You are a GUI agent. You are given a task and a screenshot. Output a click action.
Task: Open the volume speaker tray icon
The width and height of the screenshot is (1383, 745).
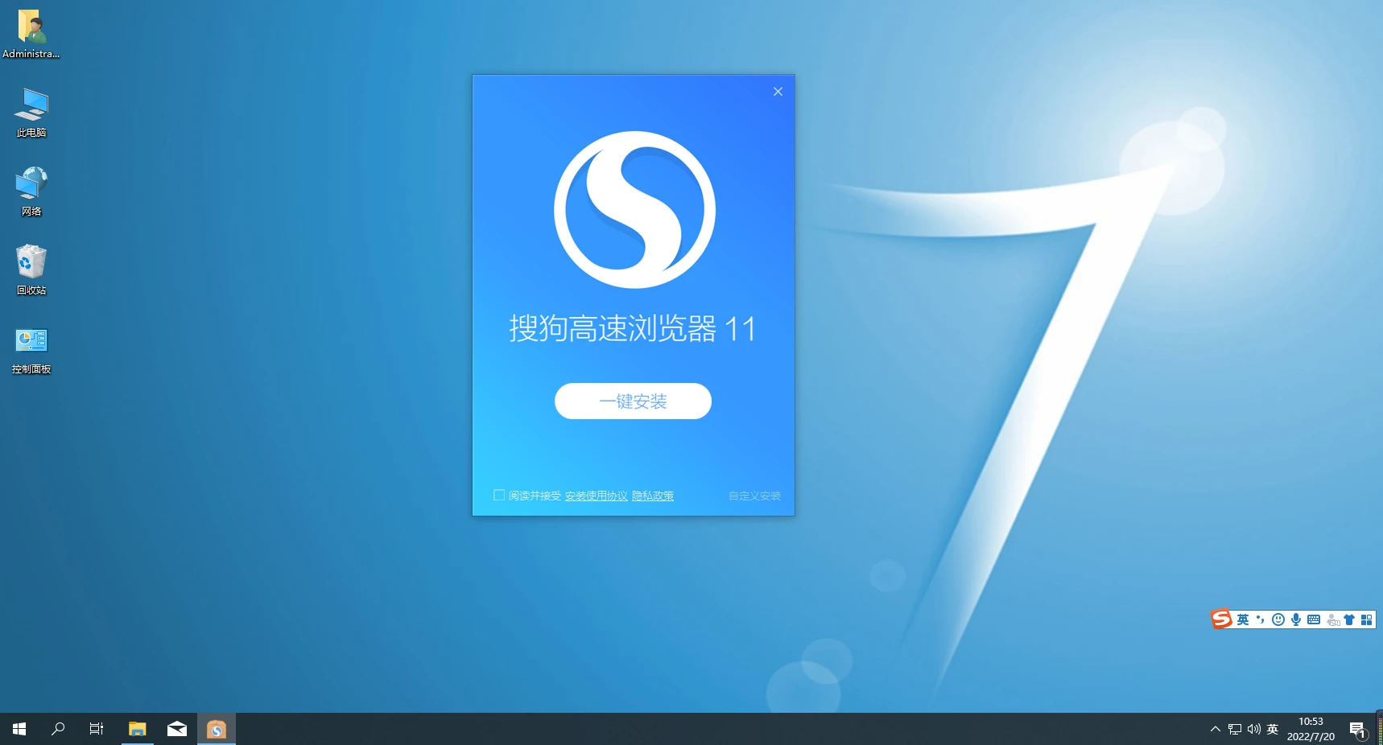point(1253,729)
